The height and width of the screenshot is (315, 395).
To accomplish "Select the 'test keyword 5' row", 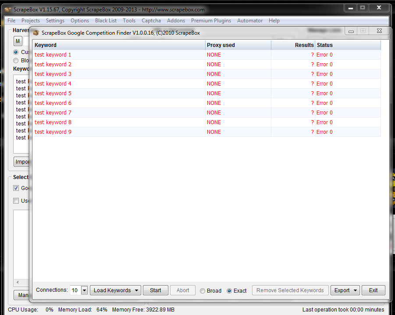I will 207,93.
